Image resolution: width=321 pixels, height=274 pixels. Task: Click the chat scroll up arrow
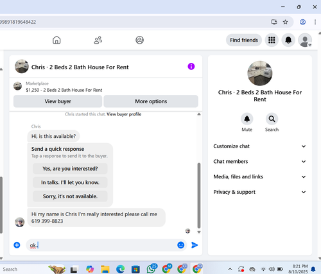[199, 114]
